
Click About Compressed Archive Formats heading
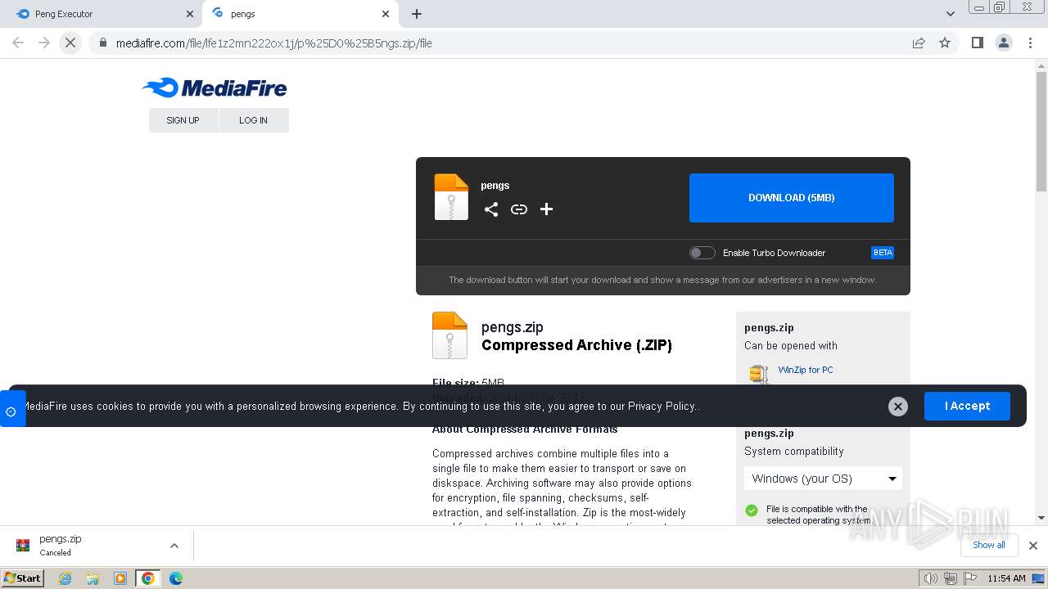pos(525,429)
